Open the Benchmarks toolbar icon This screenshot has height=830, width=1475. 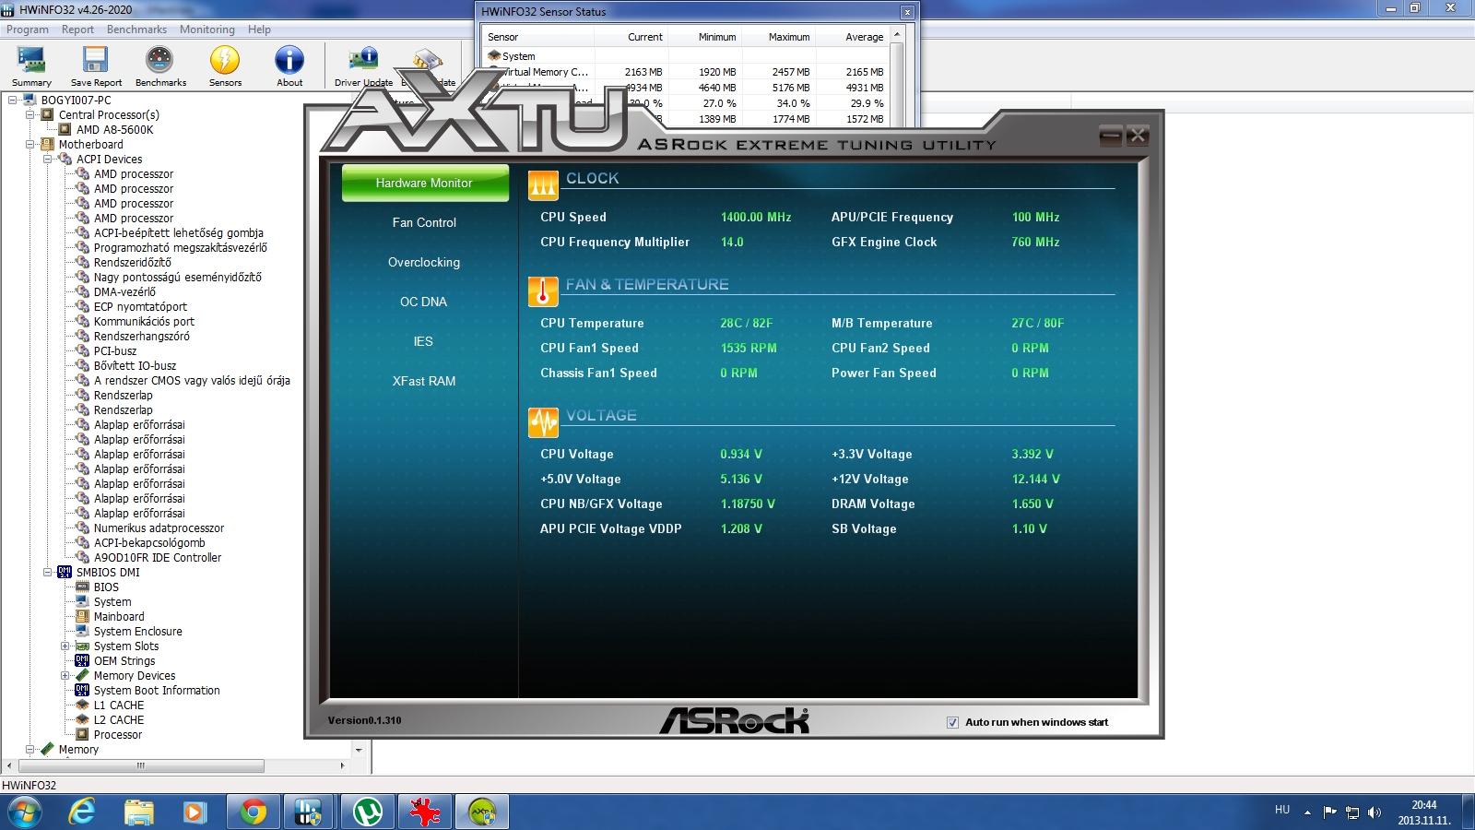tap(160, 66)
